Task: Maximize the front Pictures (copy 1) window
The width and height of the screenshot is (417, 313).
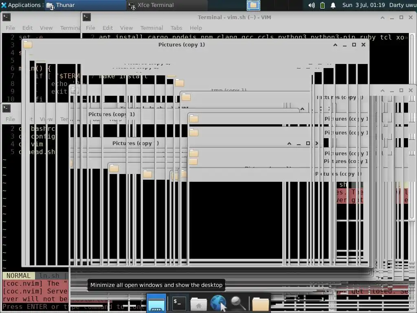Action: [x=354, y=45]
